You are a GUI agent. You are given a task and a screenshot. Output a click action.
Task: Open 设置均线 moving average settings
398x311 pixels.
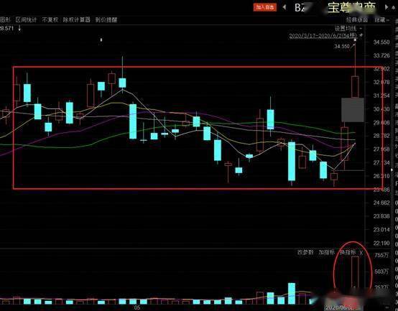click(346, 29)
